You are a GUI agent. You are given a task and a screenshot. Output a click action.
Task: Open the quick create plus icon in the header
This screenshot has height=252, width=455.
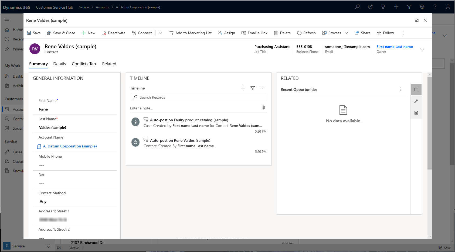pyautogui.click(x=396, y=7)
